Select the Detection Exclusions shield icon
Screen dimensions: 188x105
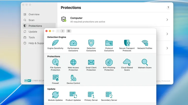(91, 43)
